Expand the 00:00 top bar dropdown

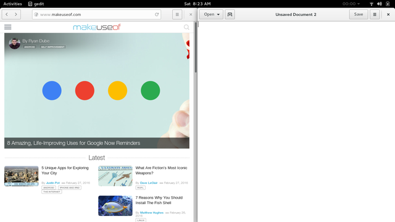click(x=351, y=4)
